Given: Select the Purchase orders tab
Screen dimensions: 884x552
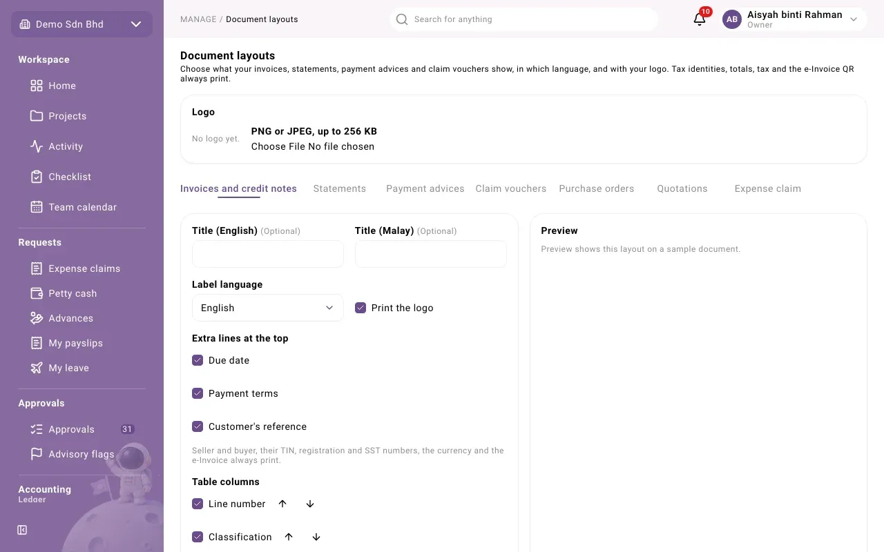Looking at the screenshot, I should pyautogui.click(x=597, y=188).
